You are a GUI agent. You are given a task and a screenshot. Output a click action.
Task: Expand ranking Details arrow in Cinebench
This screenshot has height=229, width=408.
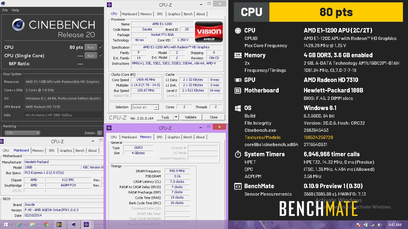tap(100, 133)
